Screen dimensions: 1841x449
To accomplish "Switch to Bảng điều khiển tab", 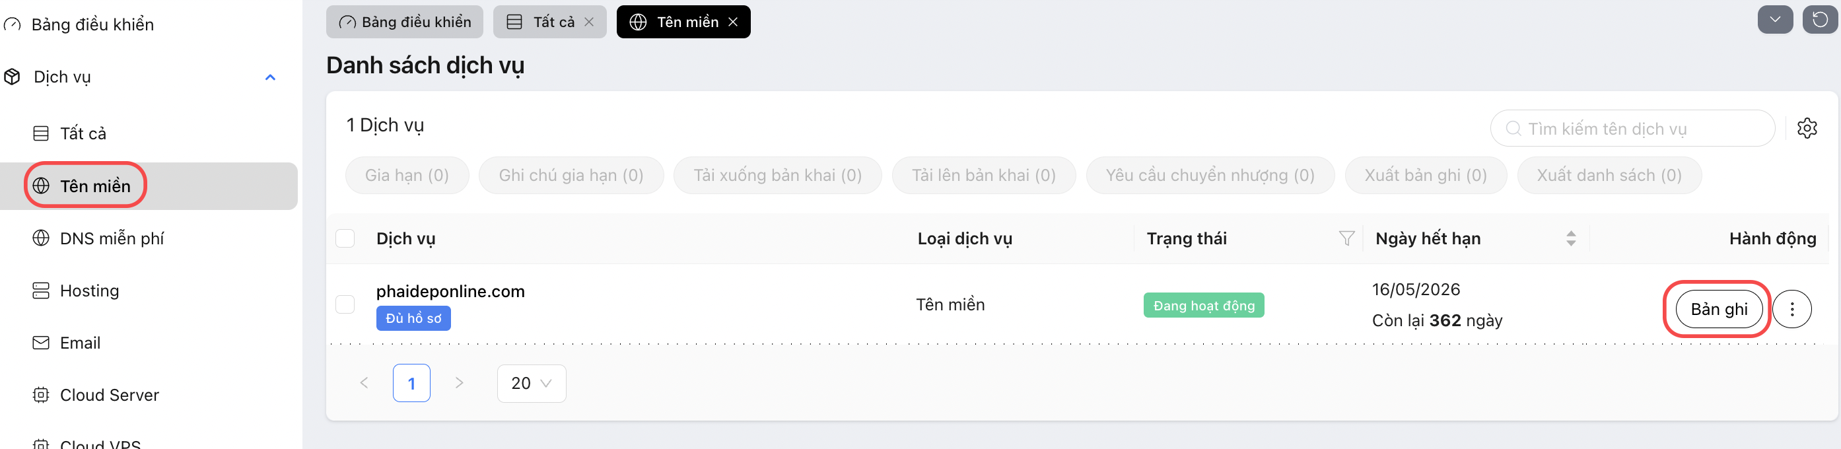I will tap(405, 22).
